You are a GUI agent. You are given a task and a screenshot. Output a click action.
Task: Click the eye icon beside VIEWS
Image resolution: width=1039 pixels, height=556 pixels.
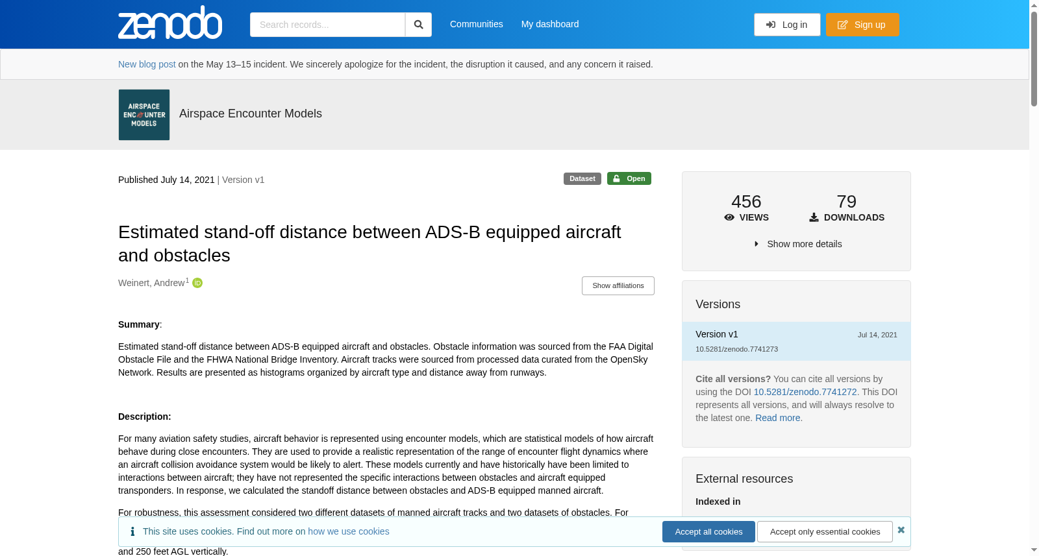point(729,217)
